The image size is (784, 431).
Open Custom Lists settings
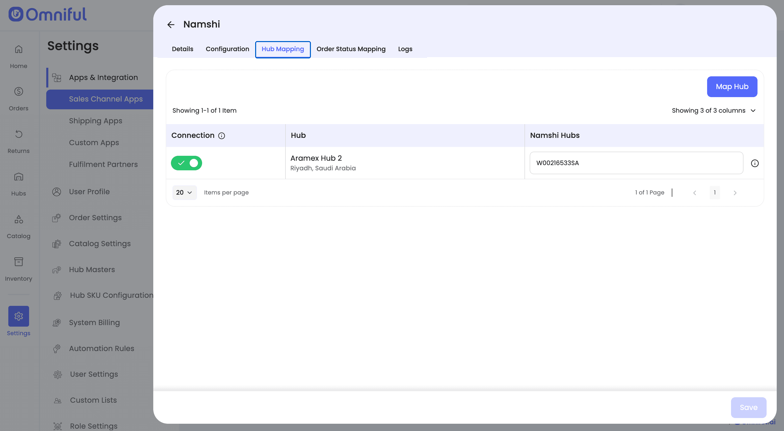point(94,400)
